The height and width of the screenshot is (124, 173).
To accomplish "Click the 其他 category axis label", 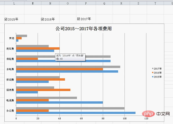I will point(12,38).
